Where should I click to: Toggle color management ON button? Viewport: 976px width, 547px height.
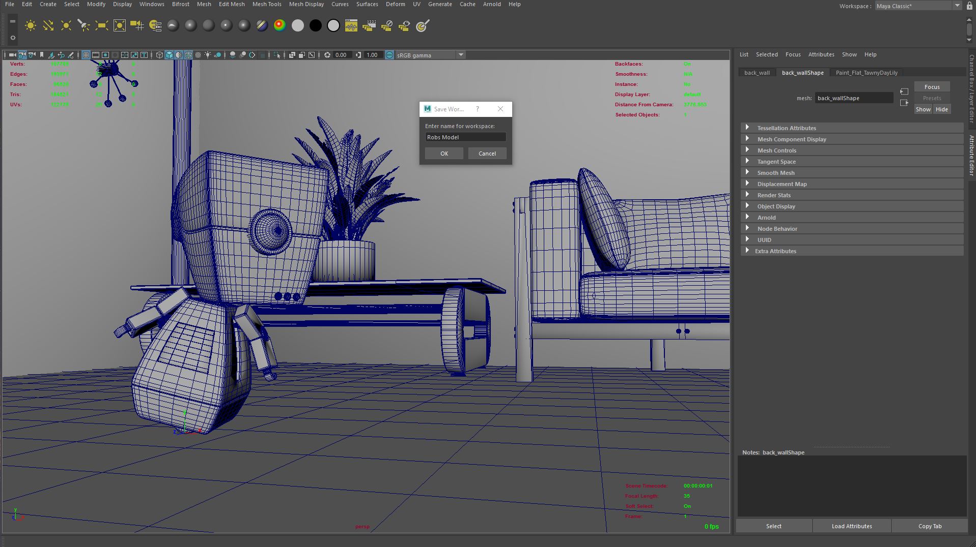(389, 55)
